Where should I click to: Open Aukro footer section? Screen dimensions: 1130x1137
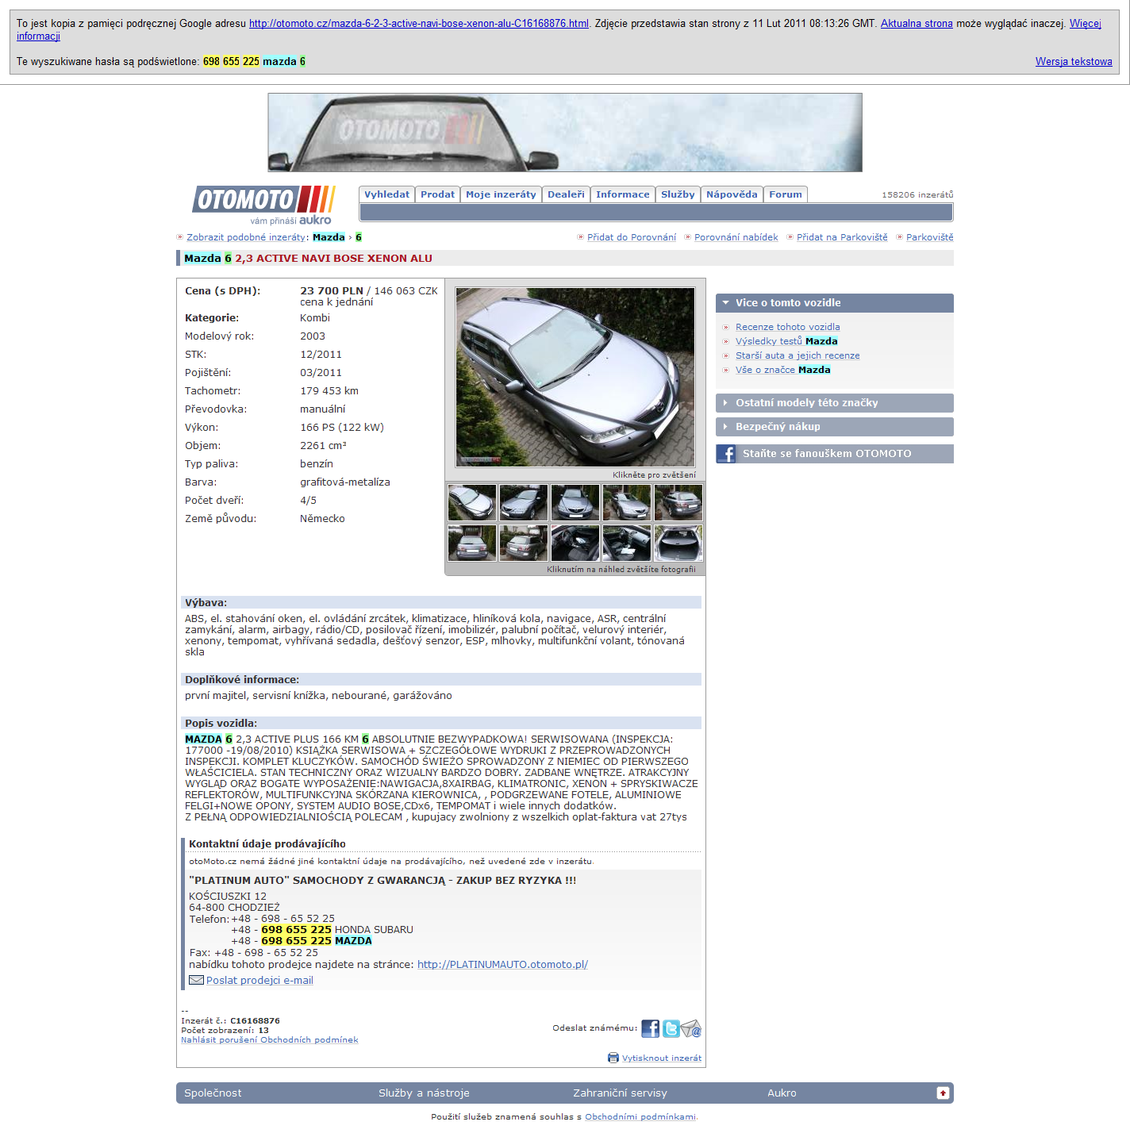pos(782,1093)
